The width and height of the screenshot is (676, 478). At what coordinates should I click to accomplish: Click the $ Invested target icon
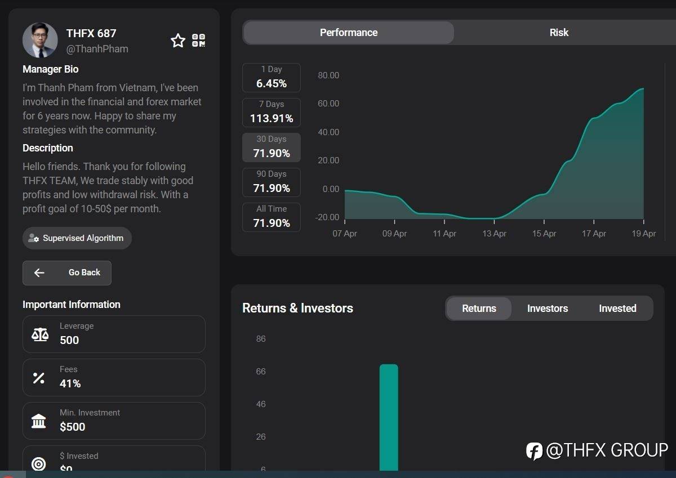(39, 463)
